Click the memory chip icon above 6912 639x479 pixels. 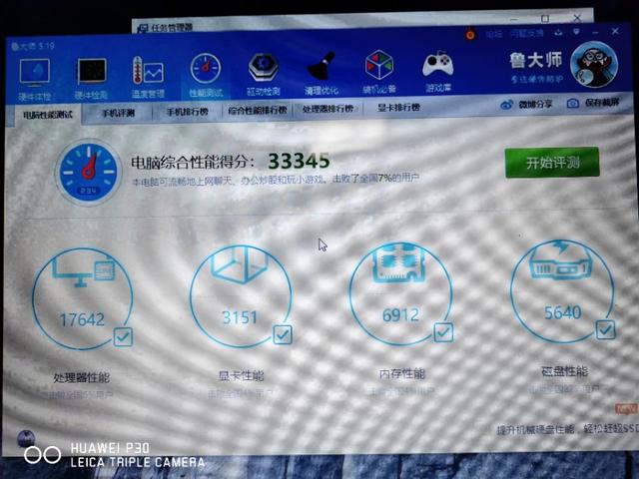click(398, 261)
